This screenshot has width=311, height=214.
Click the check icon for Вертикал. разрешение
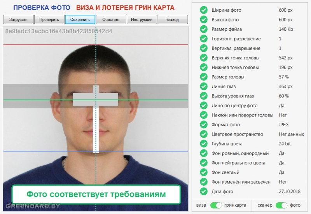point(204,48)
